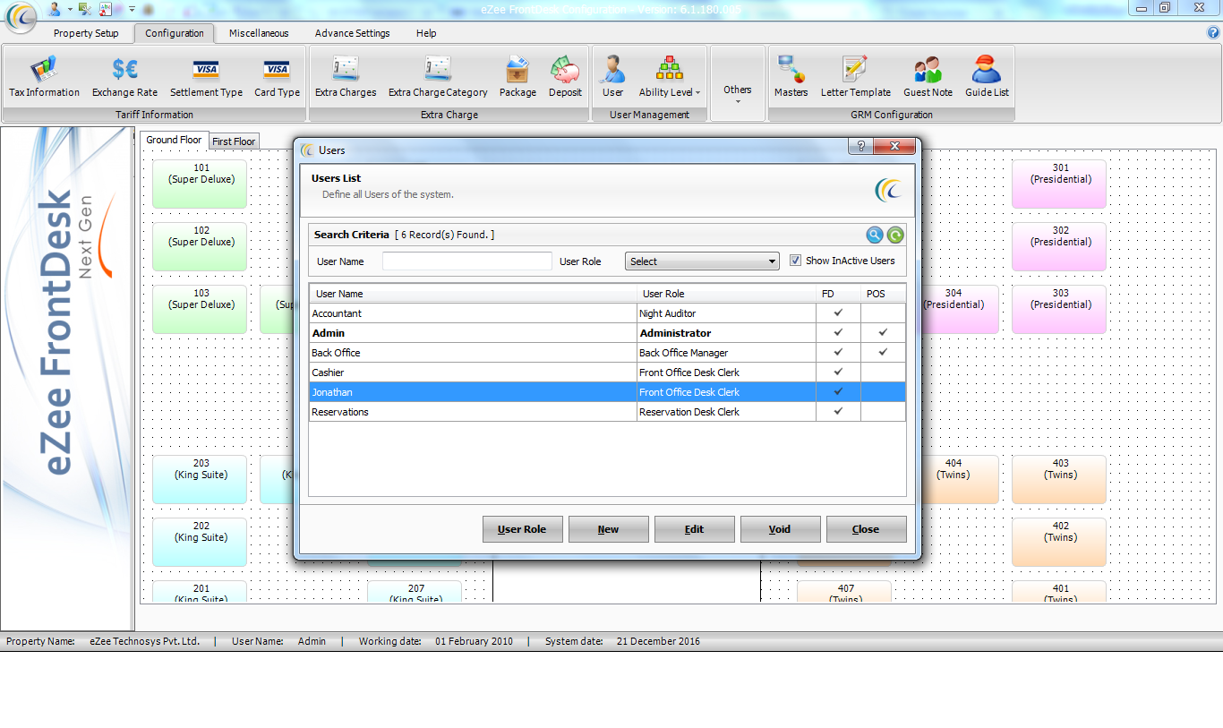Open Masters configuration
This screenshot has height=728, width=1223.
(x=791, y=77)
